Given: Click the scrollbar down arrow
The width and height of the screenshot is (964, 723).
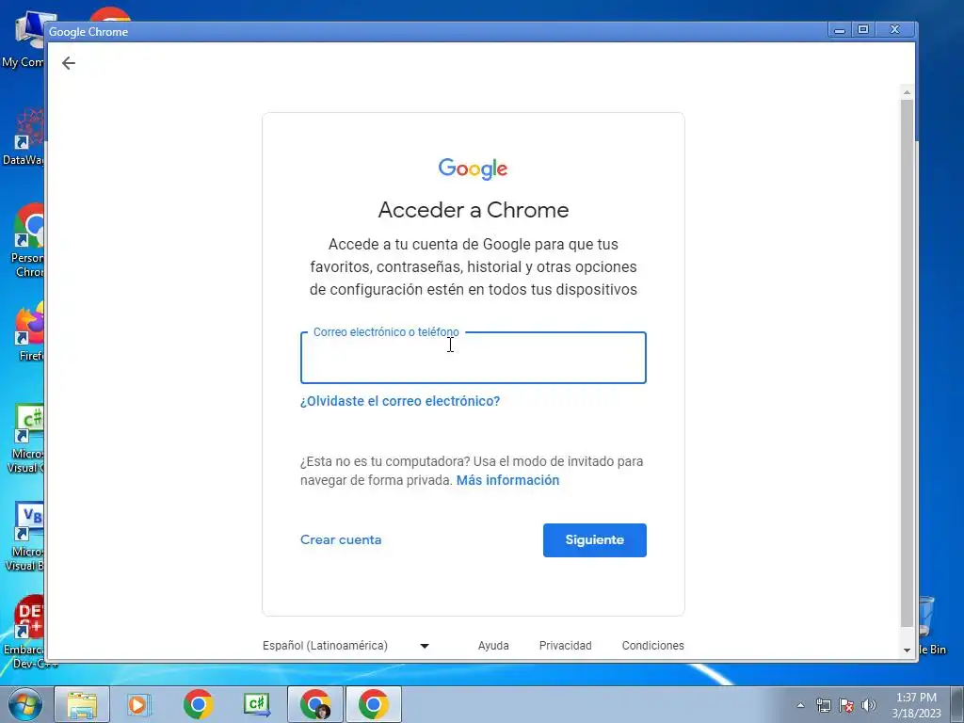Looking at the screenshot, I should 907,650.
